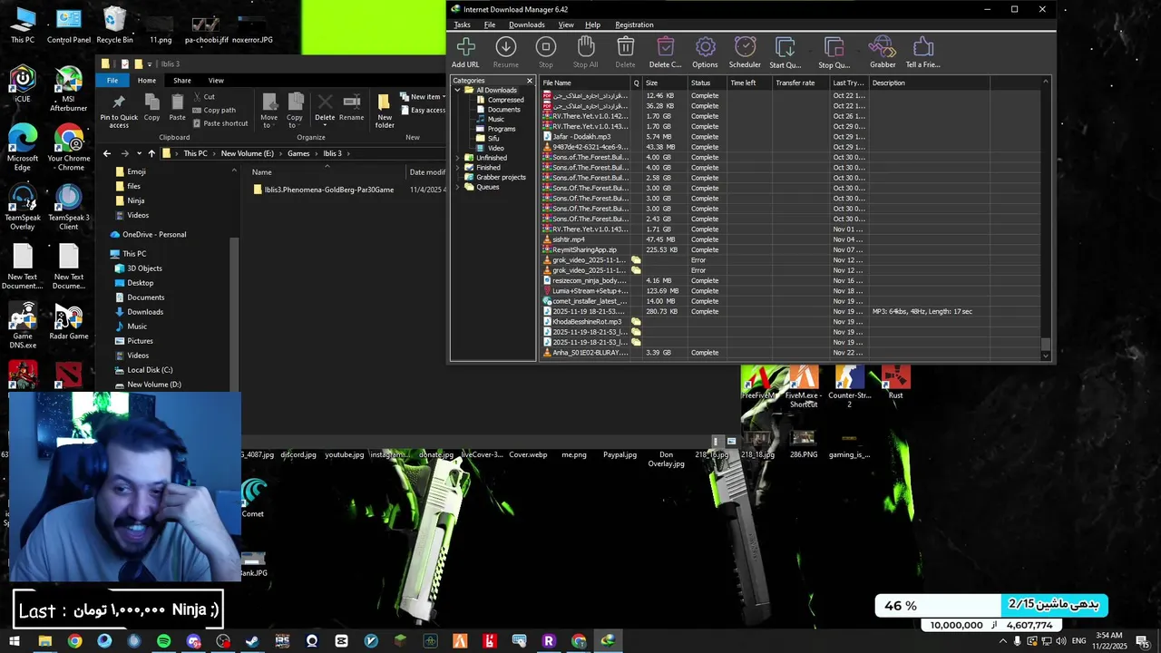Open View tab in File Explorer ribbon

pos(216,81)
